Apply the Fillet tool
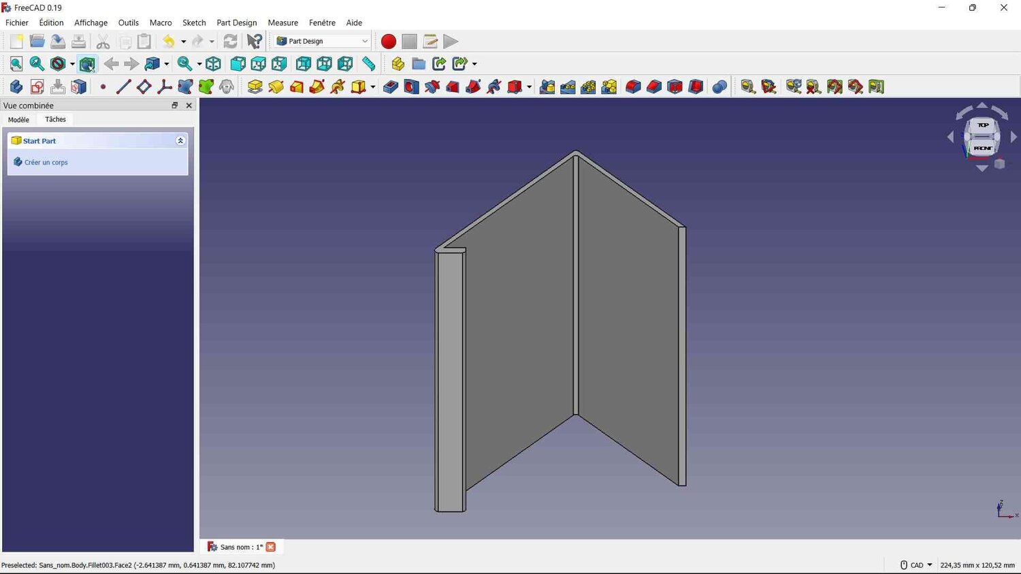Viewport: 1021px width, 574px height. (x=633, y=86)
